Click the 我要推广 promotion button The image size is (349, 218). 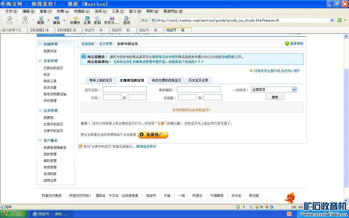pos(153,135)
